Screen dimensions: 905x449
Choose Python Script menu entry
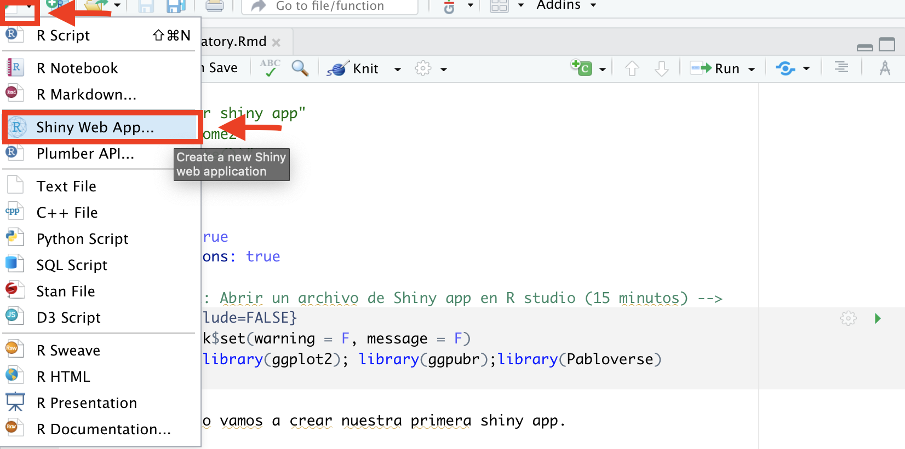tap(100, 239)
